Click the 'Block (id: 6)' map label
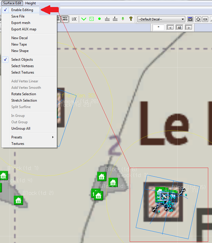Viewport: 212px width, 243px height. tap(121, 169)
